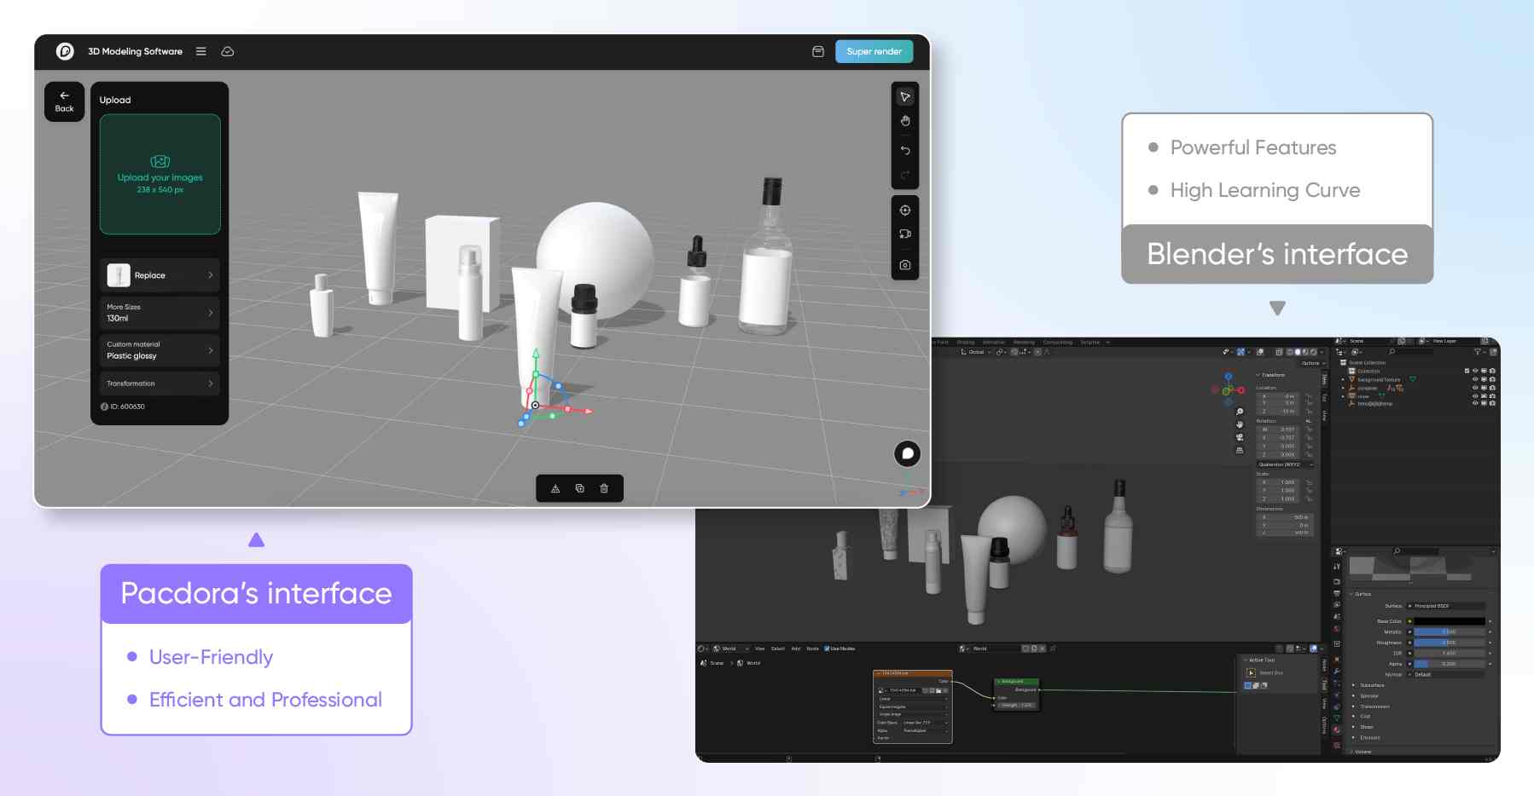Click the hand pan icon in Blender viewport
Screen dimensions: 1534x796
coord(1240,424)
